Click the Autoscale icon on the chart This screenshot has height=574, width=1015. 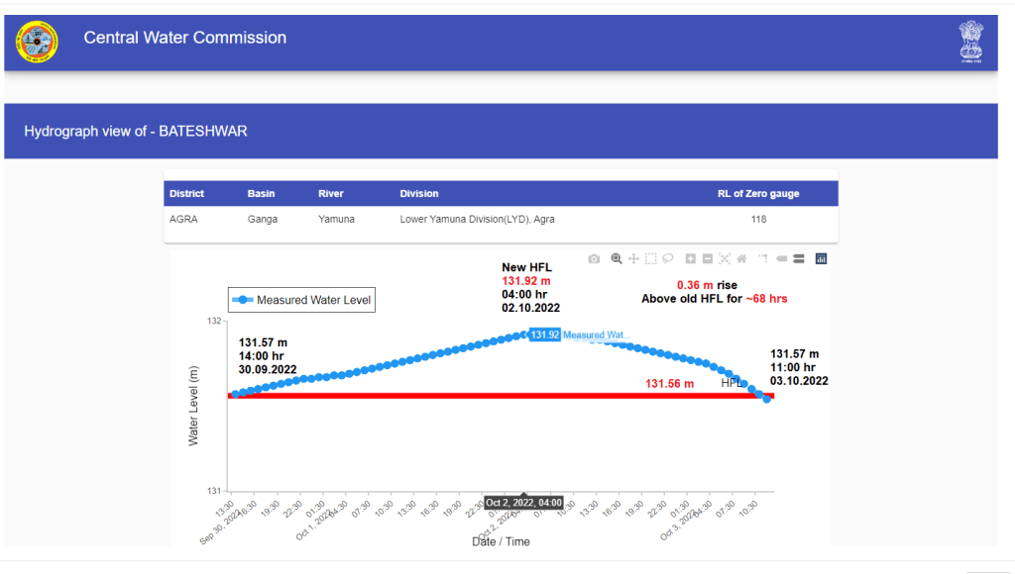point(725,259)
